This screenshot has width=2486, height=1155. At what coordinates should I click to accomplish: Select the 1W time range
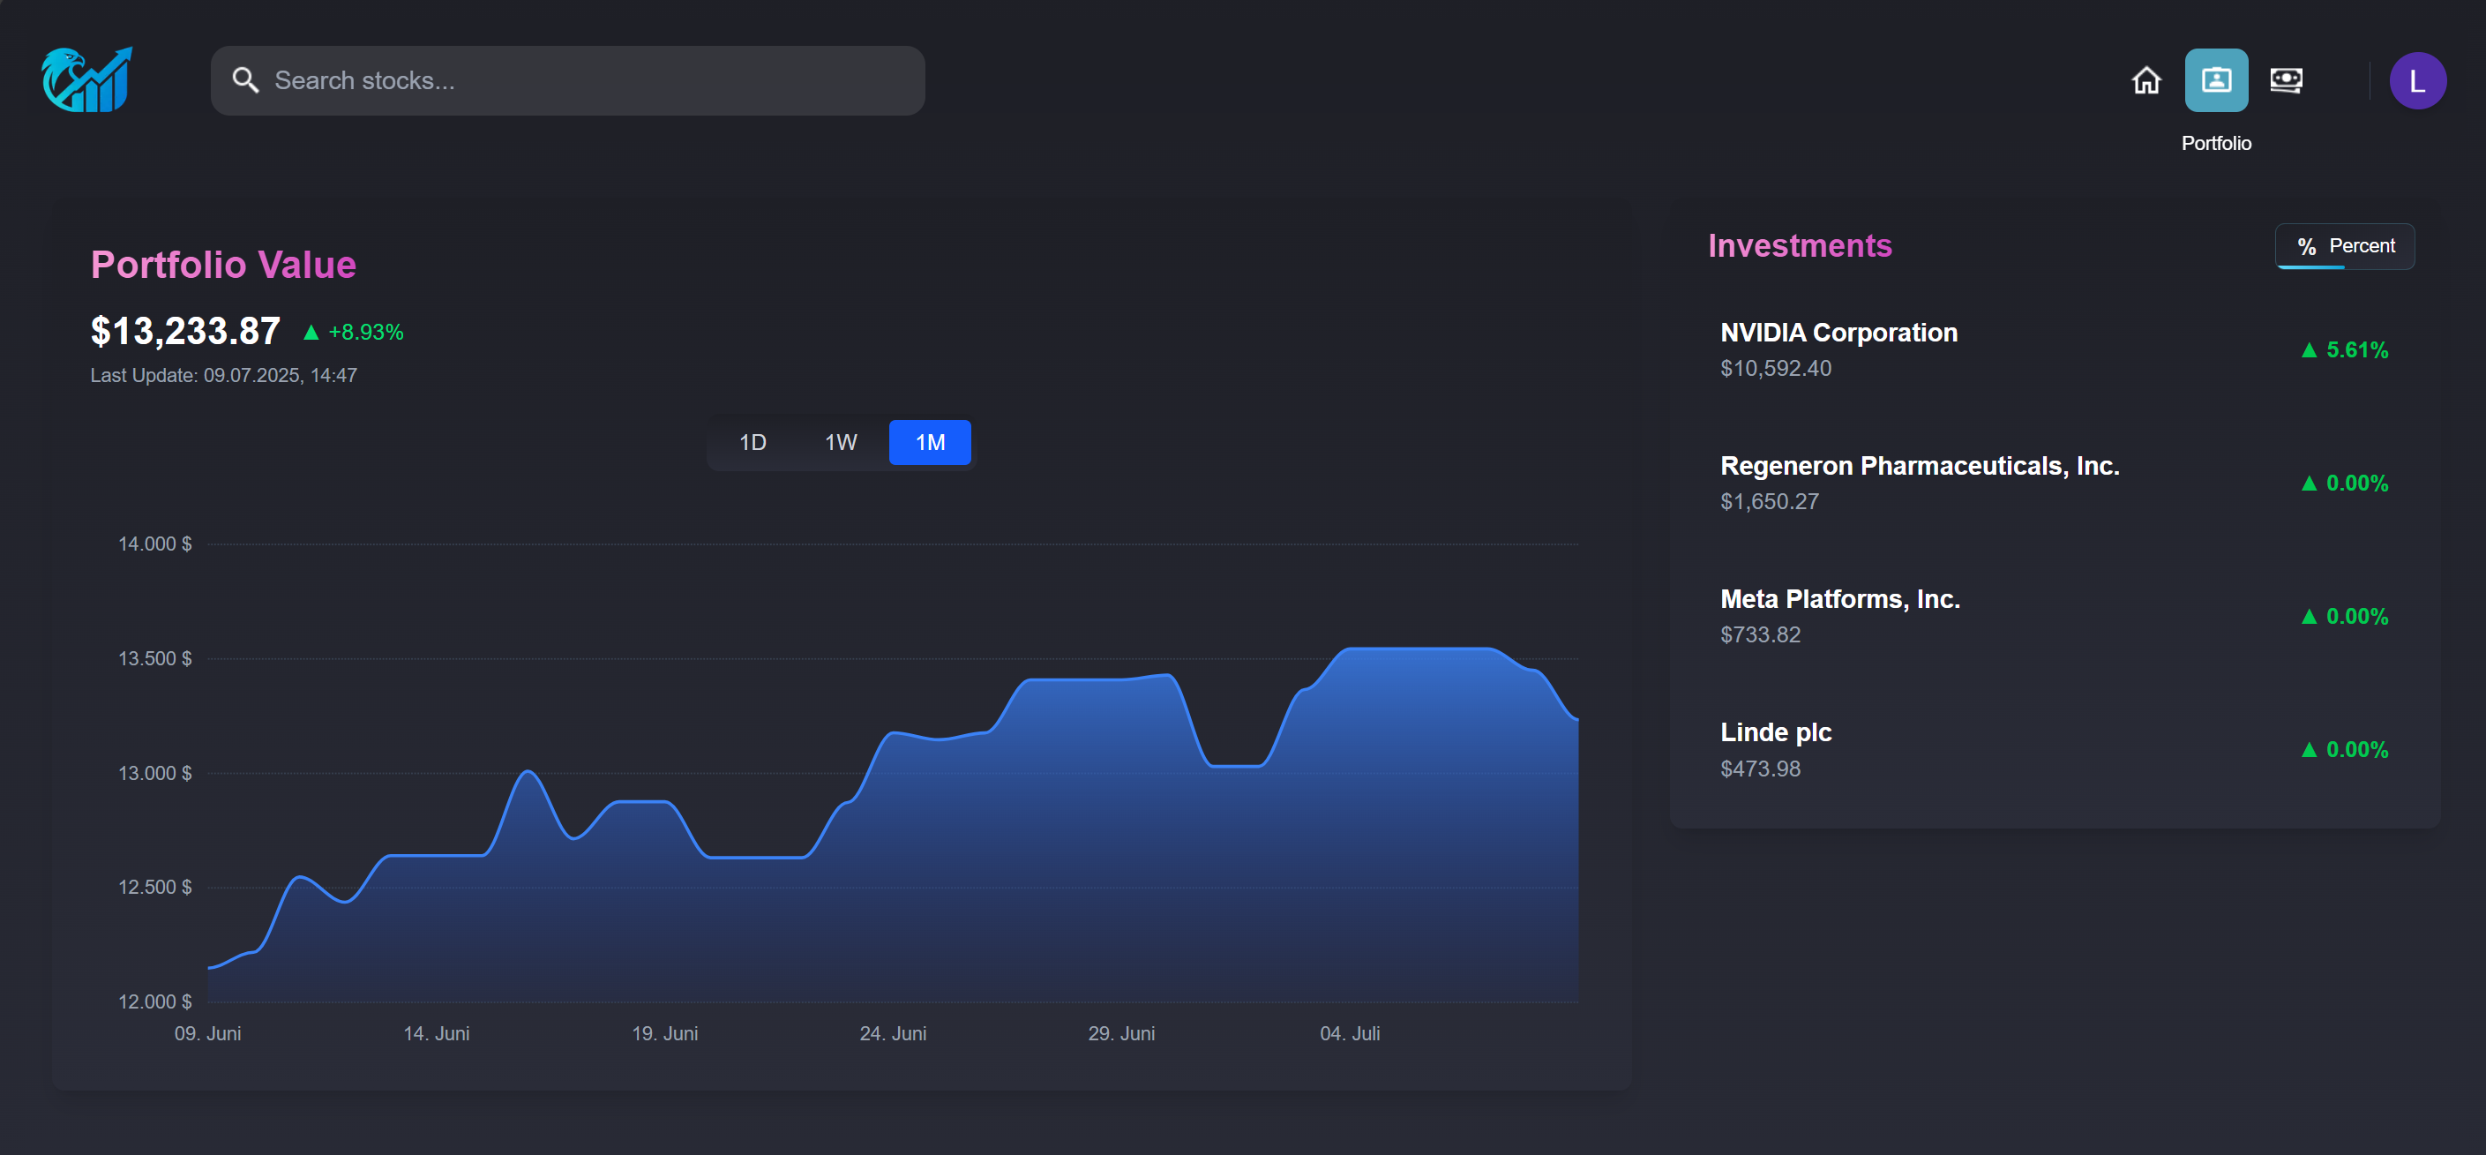tap(841, 442)
